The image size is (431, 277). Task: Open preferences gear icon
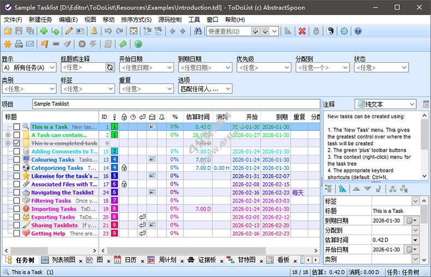pyautogui.click(x=344, y=31)
